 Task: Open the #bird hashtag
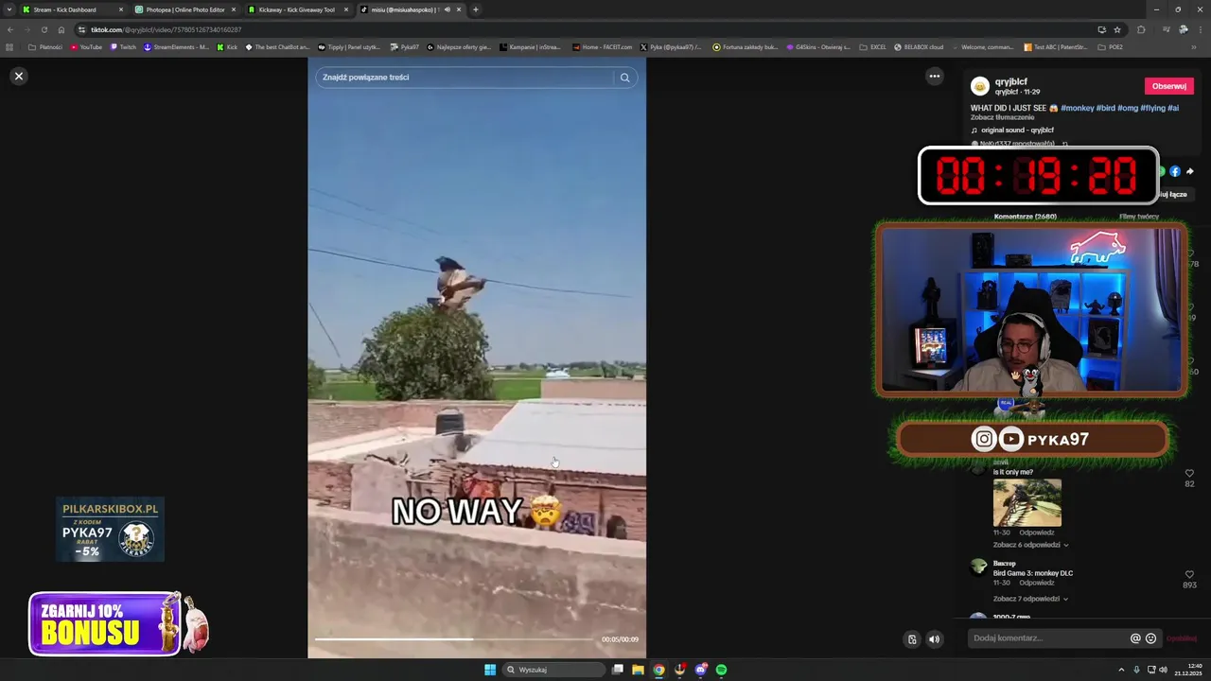coord(1105,108)
